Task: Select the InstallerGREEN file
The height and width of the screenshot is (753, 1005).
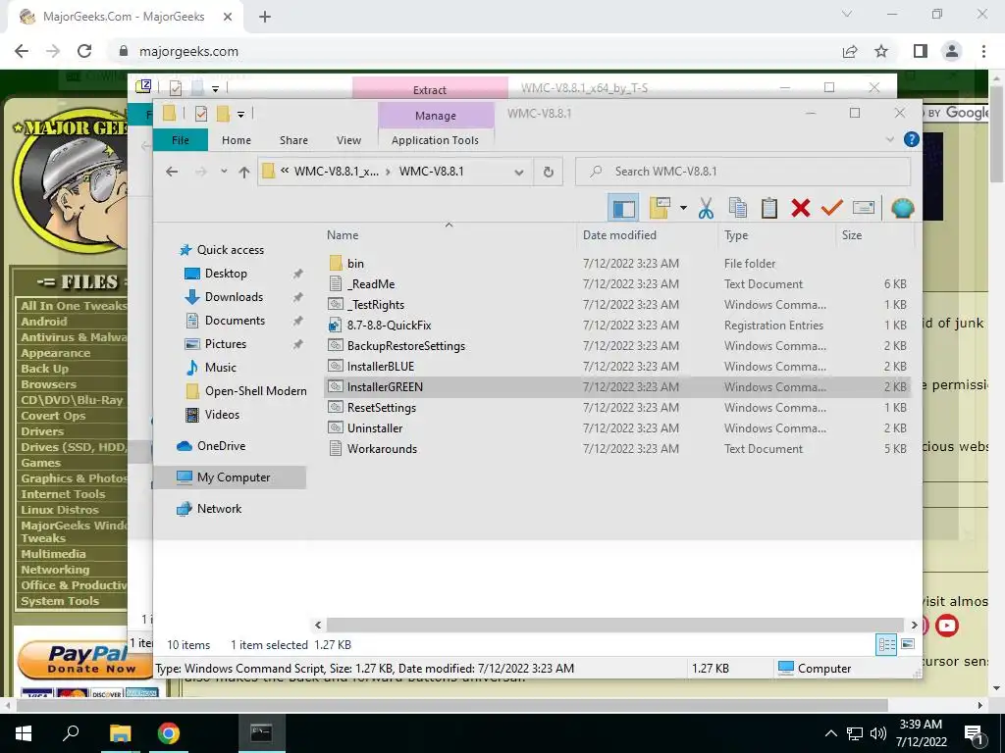Action: [385, 386]
